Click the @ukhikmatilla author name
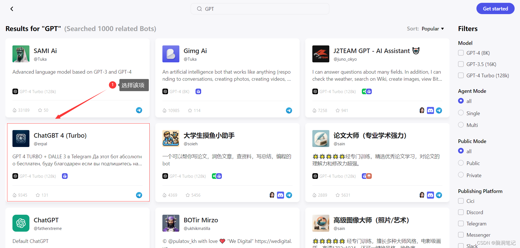The height and width of the screenshot is (248, 520). click(197, 229)
